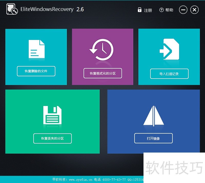205x183 pixels.
Task: Close the EliteWindowsRecovery window
Action: pos(194,10)
